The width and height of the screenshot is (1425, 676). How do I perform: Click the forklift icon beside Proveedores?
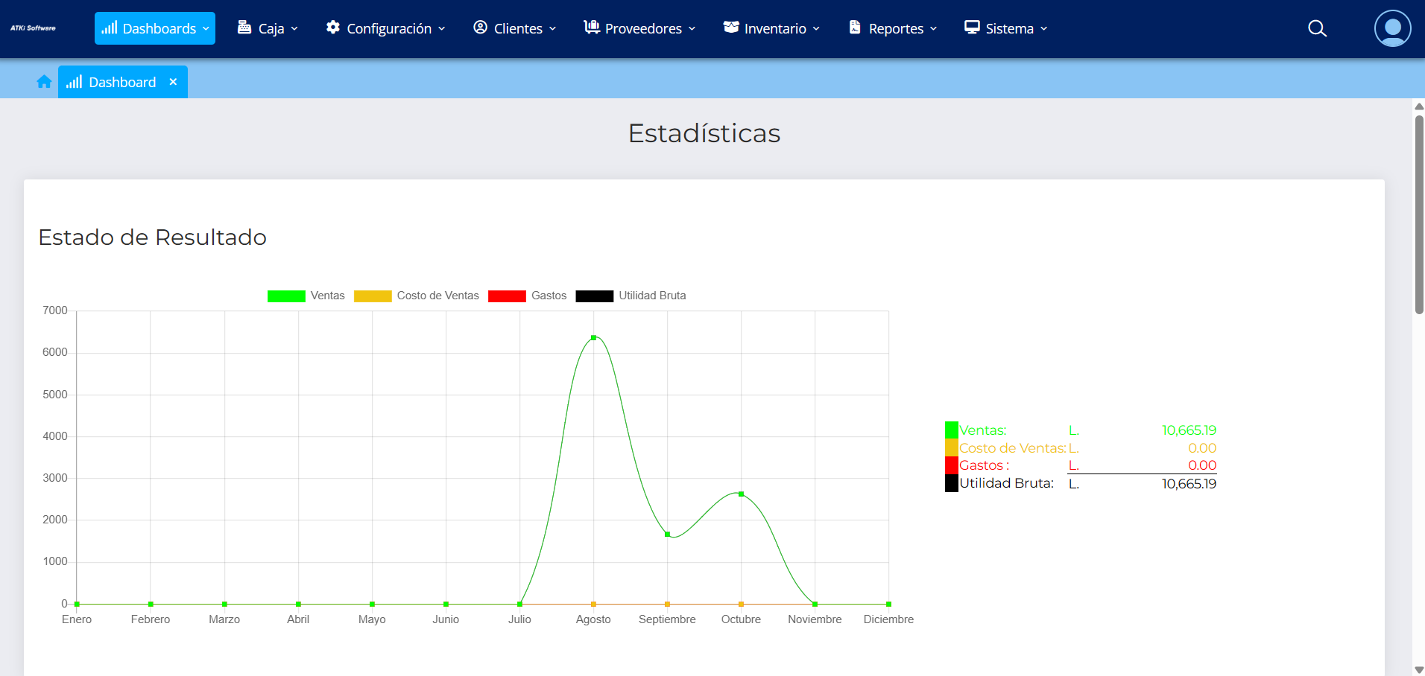point(592,28)
